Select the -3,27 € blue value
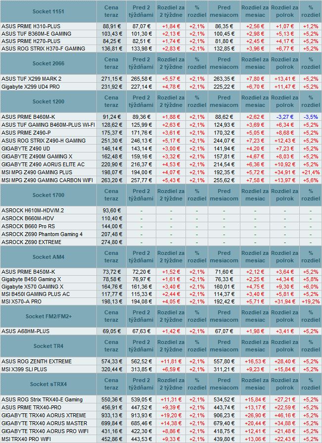This screenshot has height=443, width=322. tap(285, 117)
